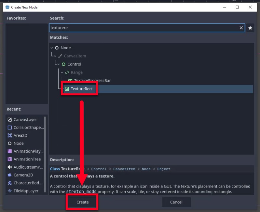
Task: Choose TileMapLayer from Recent list
Action: [x=25, y=191]
